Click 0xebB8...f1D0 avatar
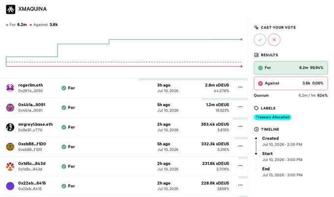 click(10, 147)
